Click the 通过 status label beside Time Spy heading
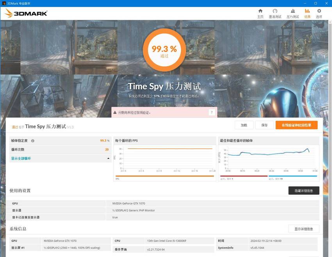 coord(14,127)
